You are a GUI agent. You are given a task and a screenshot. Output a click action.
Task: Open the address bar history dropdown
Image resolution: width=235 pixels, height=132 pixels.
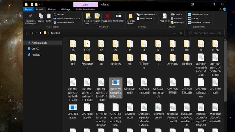point(175,33)
